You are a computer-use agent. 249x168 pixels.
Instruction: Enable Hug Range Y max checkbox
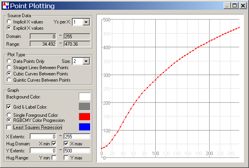66,158
